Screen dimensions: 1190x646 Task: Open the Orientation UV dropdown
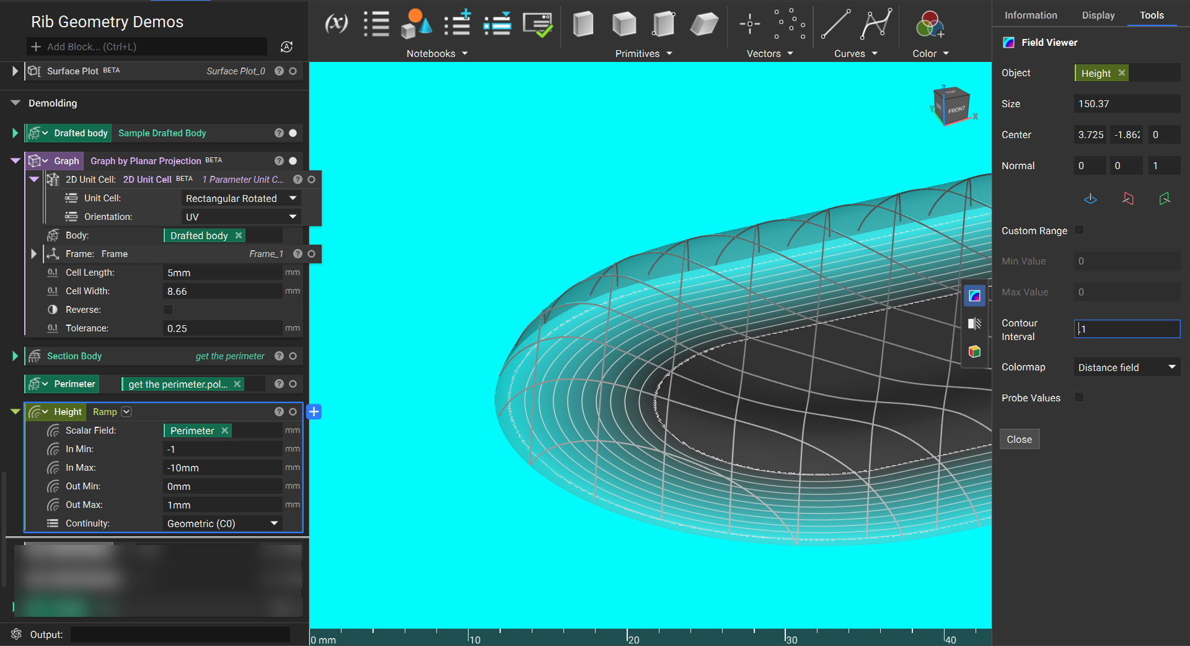tap(242, 217)
